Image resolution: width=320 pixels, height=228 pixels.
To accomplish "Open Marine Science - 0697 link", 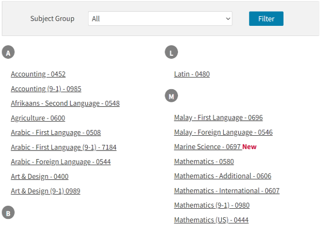I will 207,147.
